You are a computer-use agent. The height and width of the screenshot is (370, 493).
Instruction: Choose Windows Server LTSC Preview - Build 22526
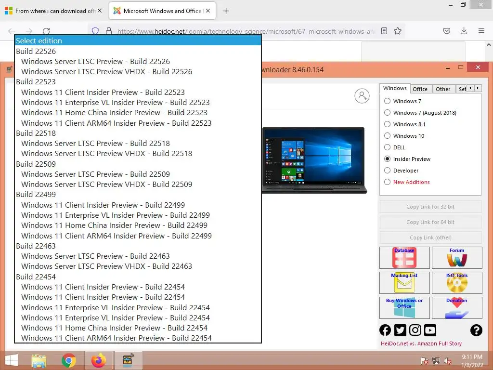pyautogui.click(x=138, y=61)
